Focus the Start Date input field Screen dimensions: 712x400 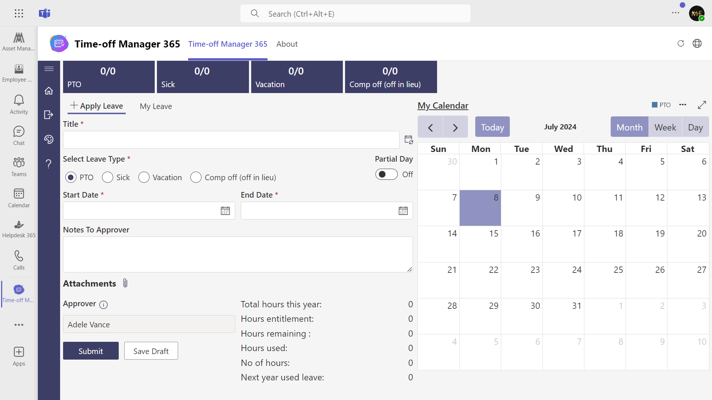pyautogui.click(x=149, y=211)
